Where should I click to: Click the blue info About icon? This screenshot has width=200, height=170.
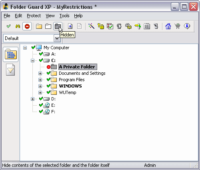click(187, 26)
